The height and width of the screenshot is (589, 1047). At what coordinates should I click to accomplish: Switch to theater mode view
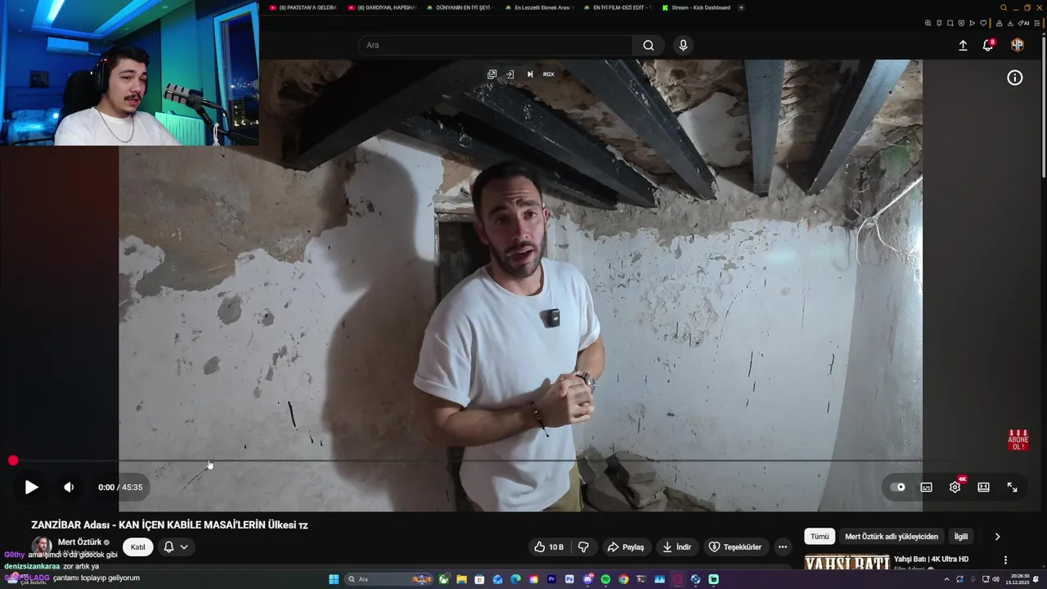[x=983, y=487]
